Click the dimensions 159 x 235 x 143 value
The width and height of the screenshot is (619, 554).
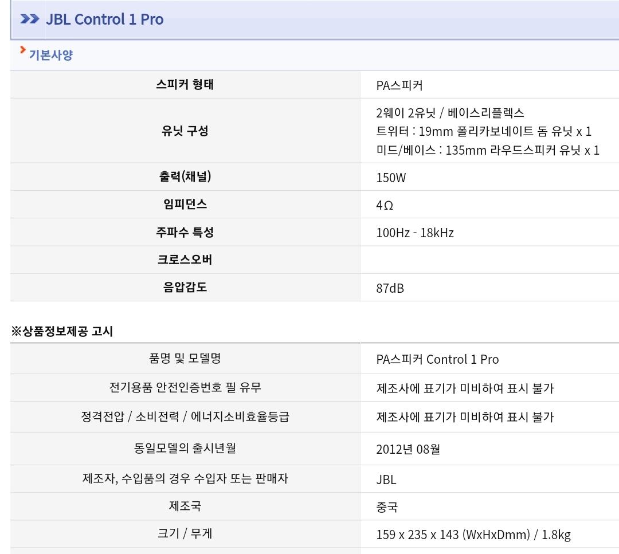pos(473,535)
